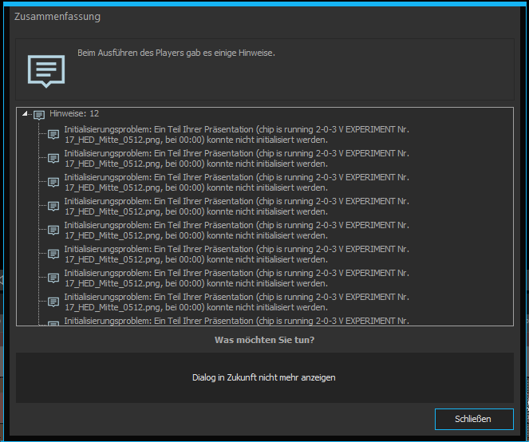
Task: Click the "Beim Ausführen des Players" message text
Action: [x=176, y=53]
